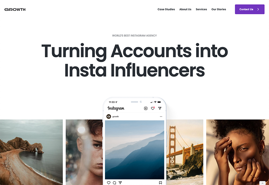
Task: Share the post using the paper plane icon below the photo
Action: pos(120,183)
